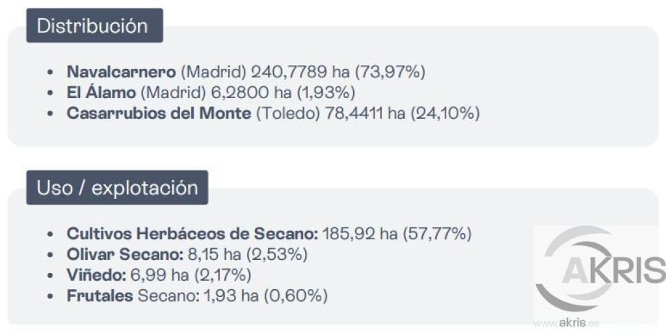Click the 78,4411 ha value
Viewport: 666px width, 334px height.
[365, 113]
